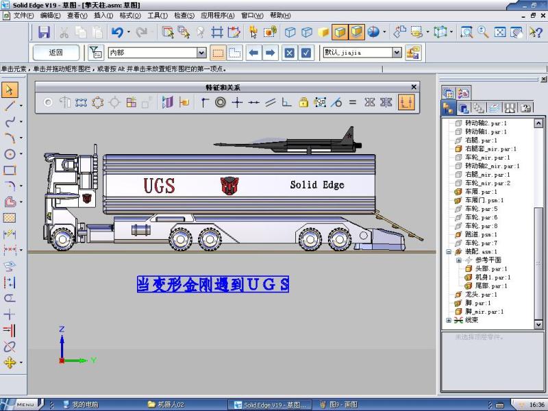Screen dimensions: 548x411
Task: Click the 返回 button
Action: coord(56,53)
